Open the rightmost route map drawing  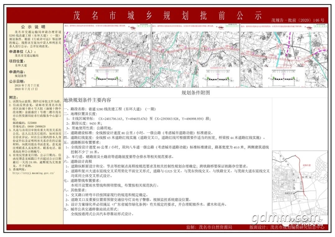click(284, 56)
